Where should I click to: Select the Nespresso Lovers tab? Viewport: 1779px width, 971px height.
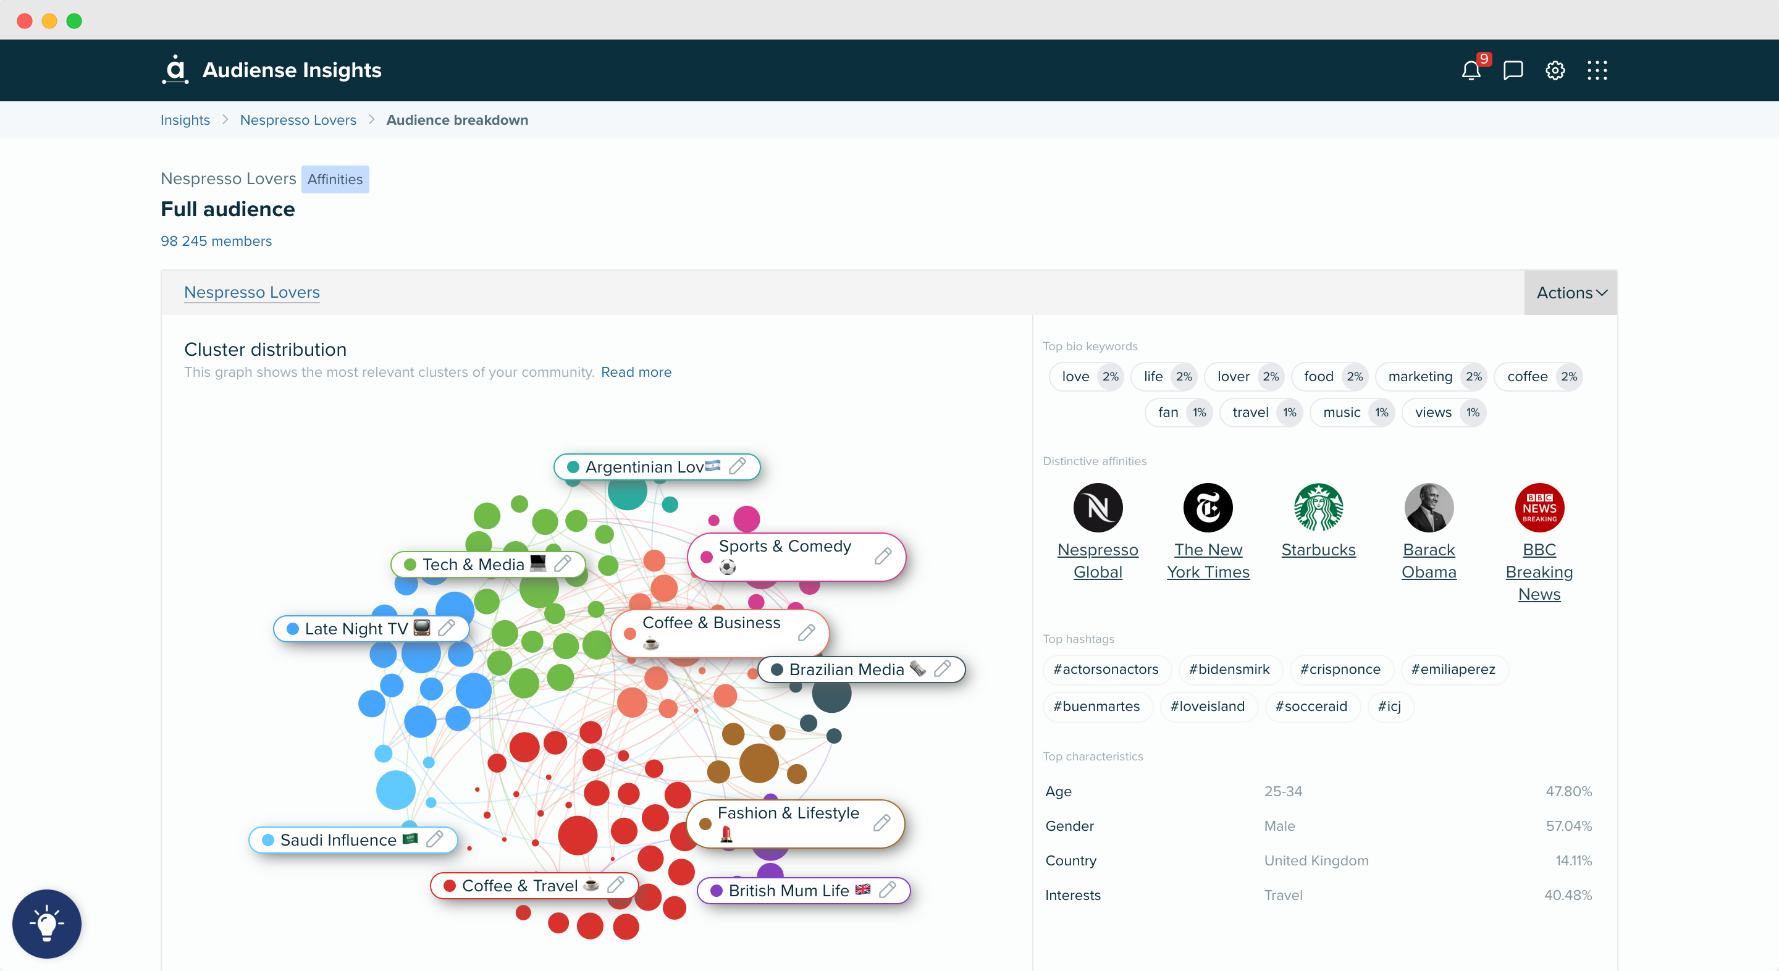(x=252, y=292)
